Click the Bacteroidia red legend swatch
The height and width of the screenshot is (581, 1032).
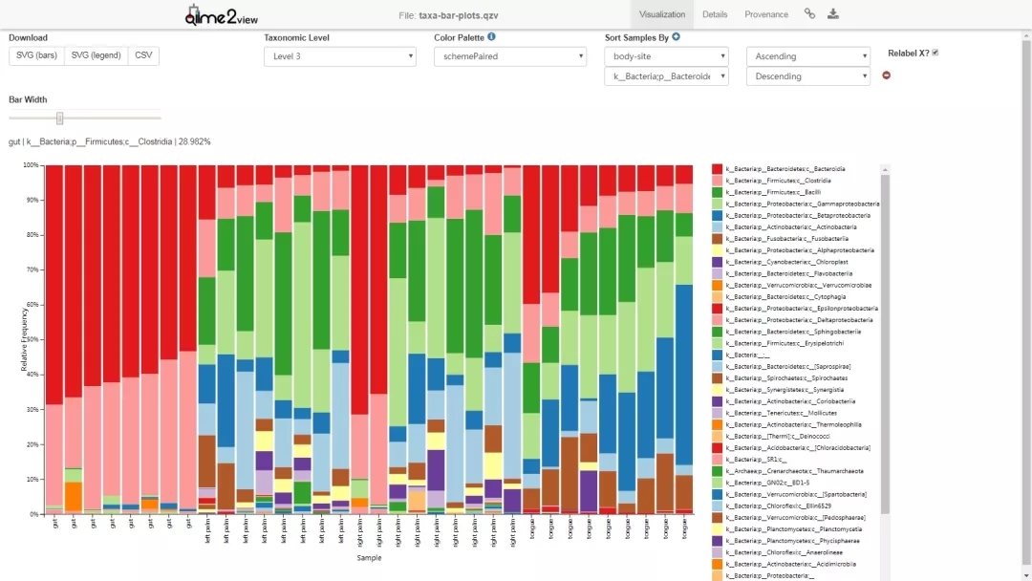click(717, 169)
